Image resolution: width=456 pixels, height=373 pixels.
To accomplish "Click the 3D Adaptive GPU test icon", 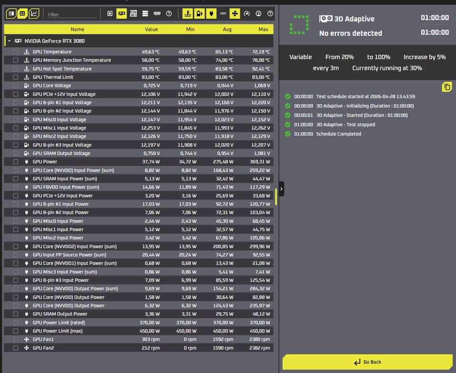I will (x=326, y=19).
